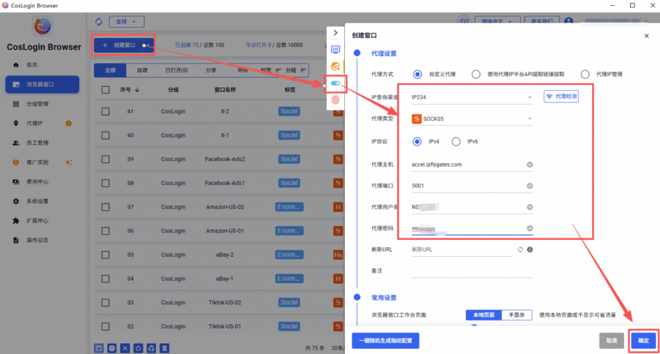Click the 代理检测 button
The width and height of the screenshot is (660, 354).
[x=561, y=97]
